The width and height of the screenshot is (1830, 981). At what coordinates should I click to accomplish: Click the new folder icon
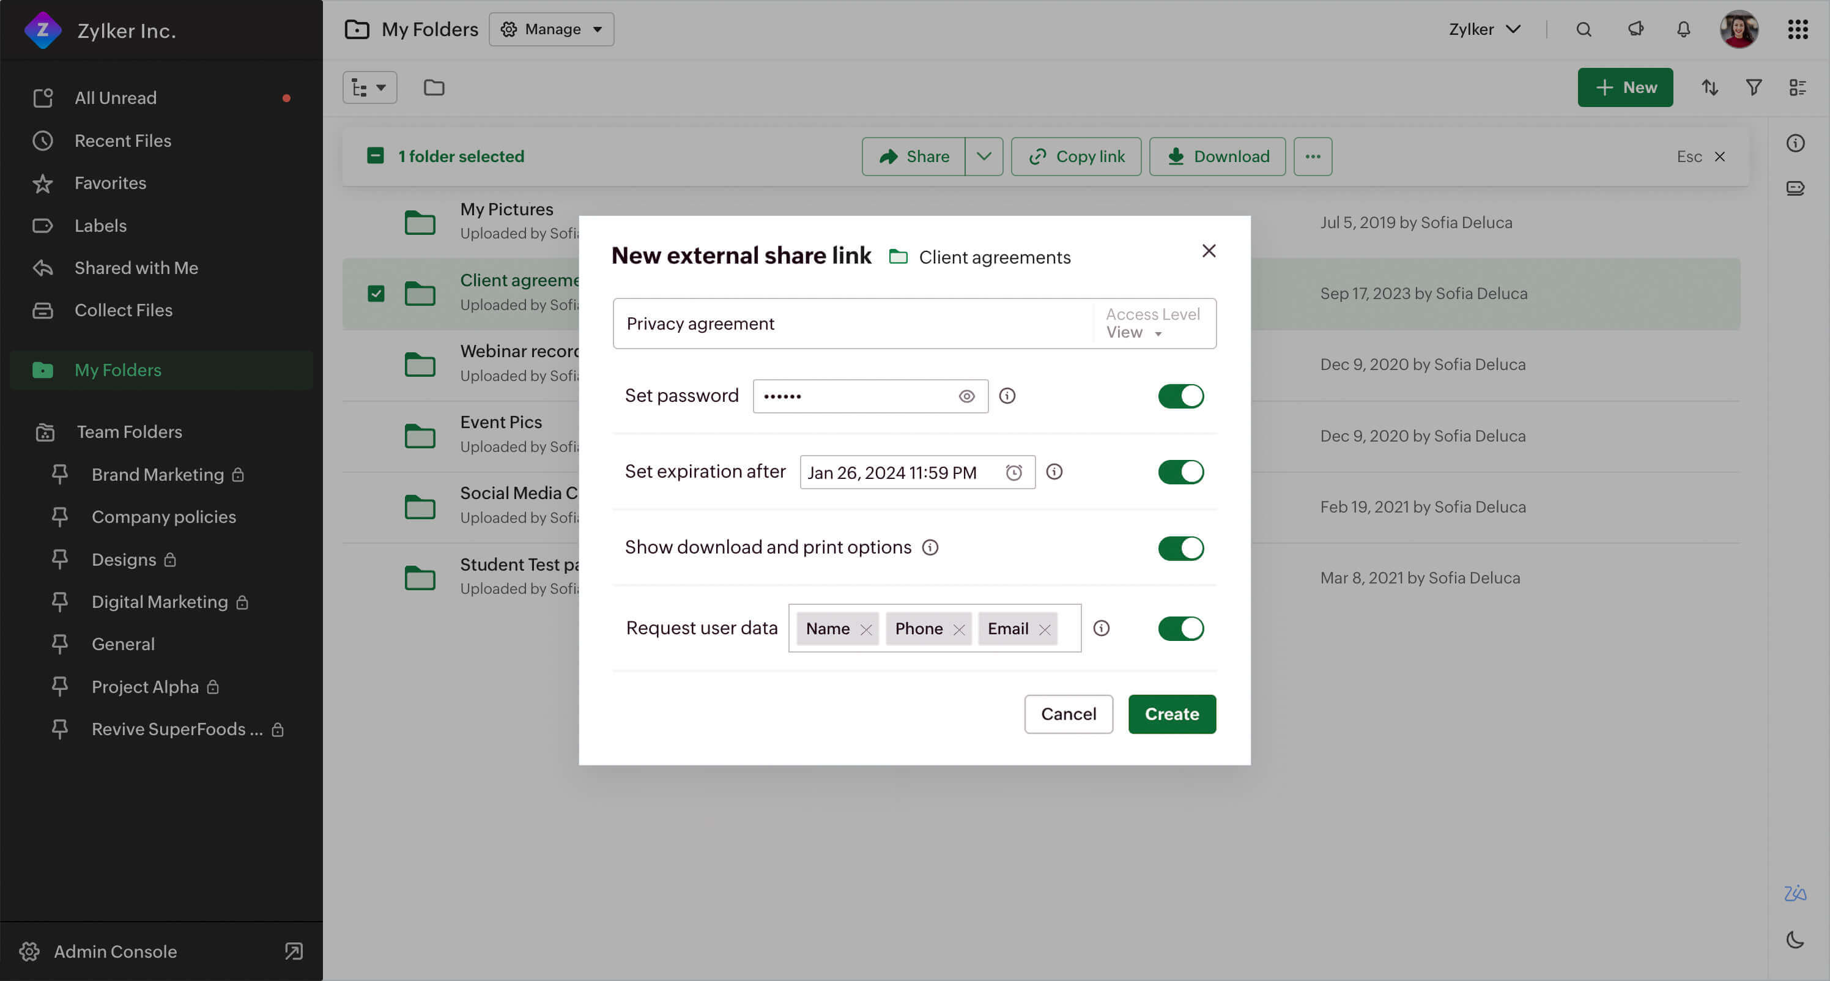[433, 86]
